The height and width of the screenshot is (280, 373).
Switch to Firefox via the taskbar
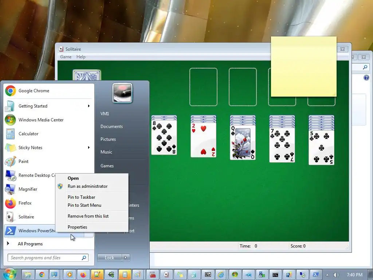pyautogui.click(x=83, y=275)
